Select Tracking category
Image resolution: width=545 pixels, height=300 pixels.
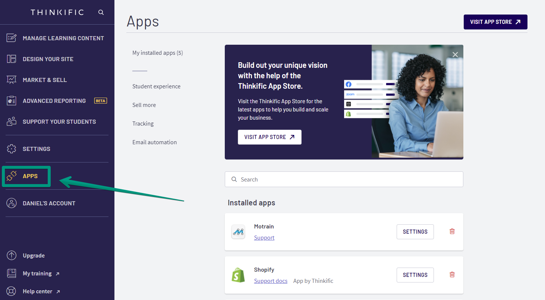pyautogui.click(x=143, y=124)
